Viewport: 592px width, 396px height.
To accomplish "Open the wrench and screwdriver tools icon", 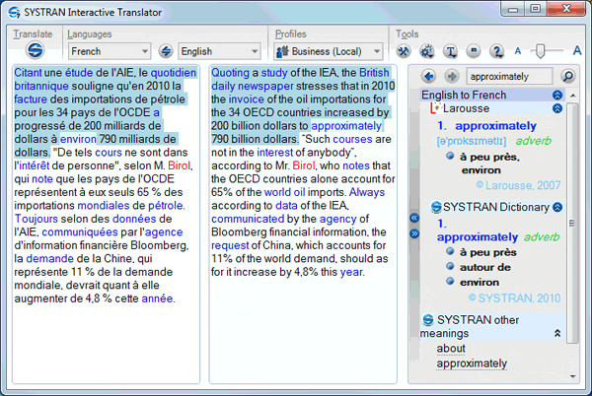I will point(404,51).
